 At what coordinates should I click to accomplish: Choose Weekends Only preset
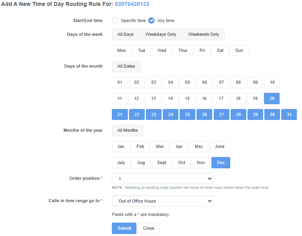coord(204,34)
